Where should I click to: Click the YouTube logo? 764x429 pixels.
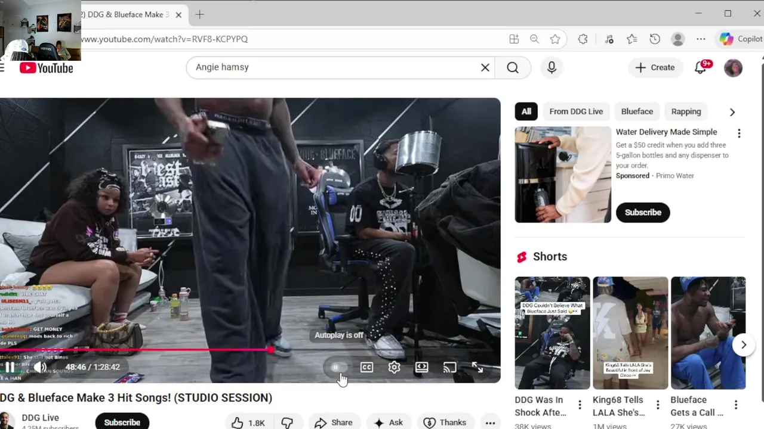[46, 68]
